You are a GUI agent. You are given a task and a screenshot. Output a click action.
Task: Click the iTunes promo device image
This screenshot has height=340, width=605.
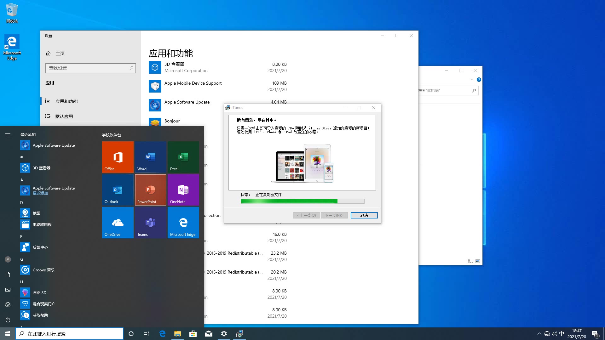302,163
